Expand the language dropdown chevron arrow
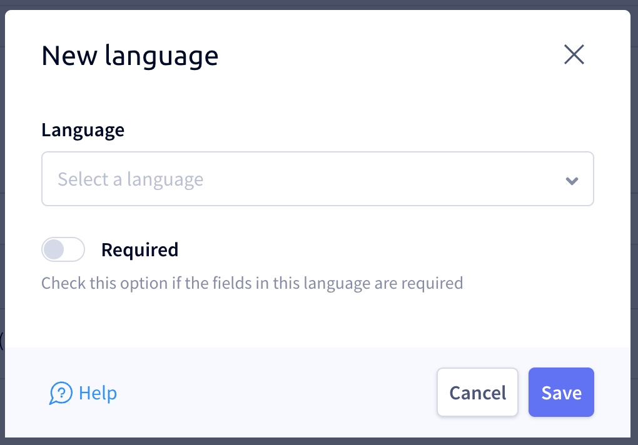 572,181
